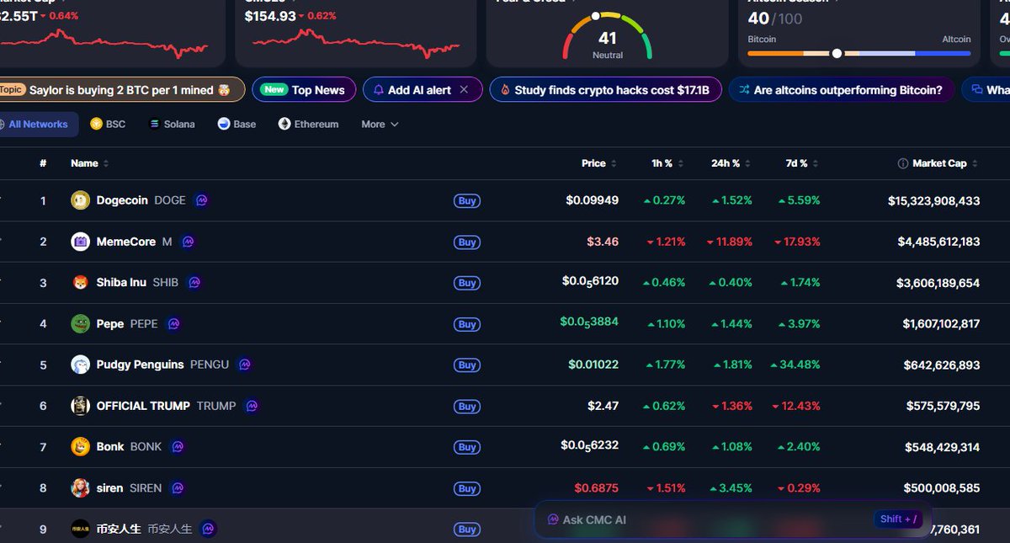Open the Top News chip
Image resolution: width=1010 pixels, height=543 pixels.
[304, 90]
